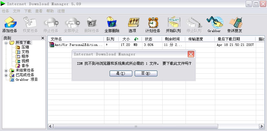Image resolution: width=267 pixels, height=131 pixels.
Task: Sort by 大小 column header
Action: 130,39
